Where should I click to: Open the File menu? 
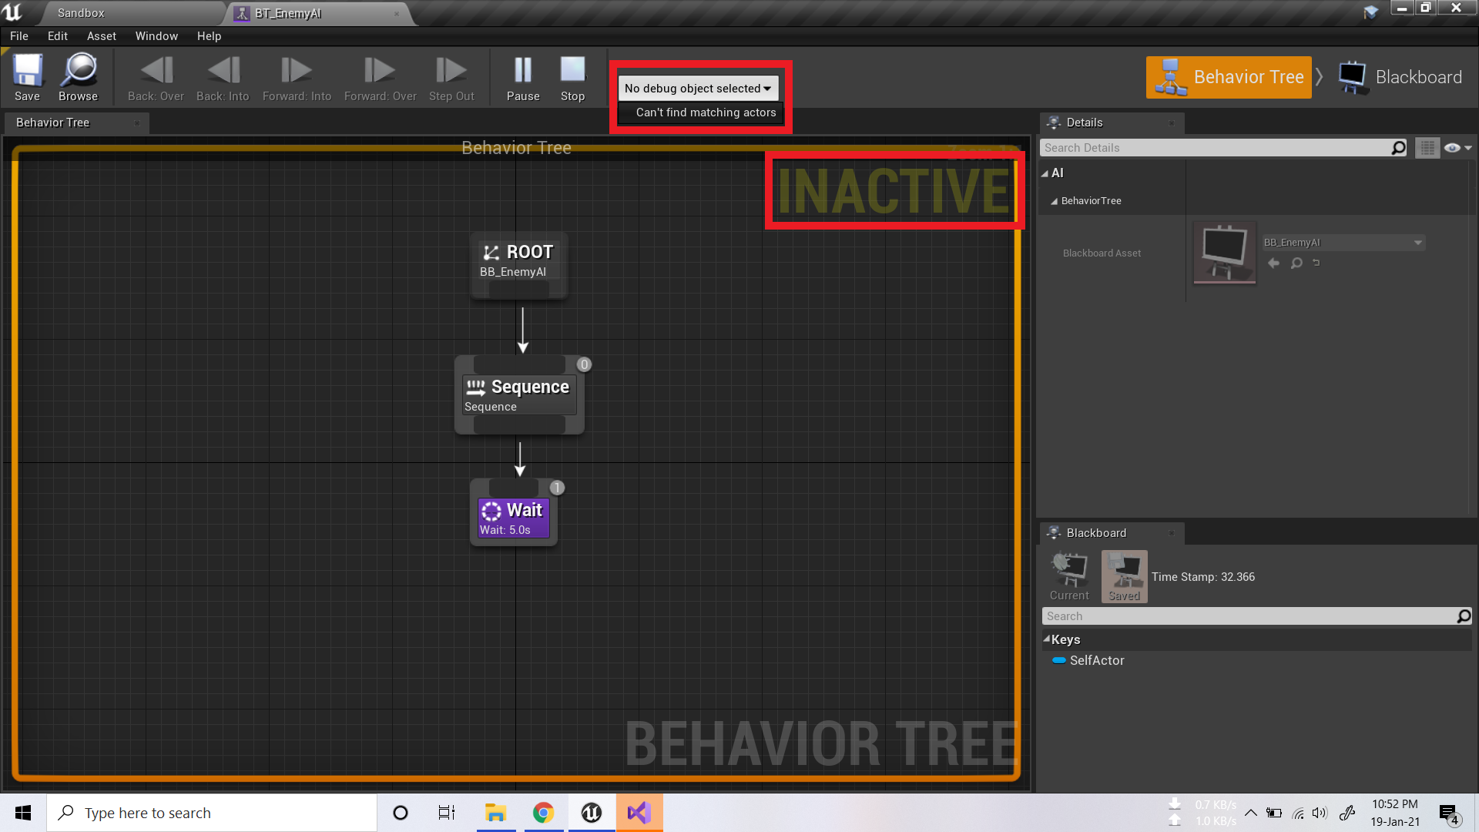click(x=19, y=36)
